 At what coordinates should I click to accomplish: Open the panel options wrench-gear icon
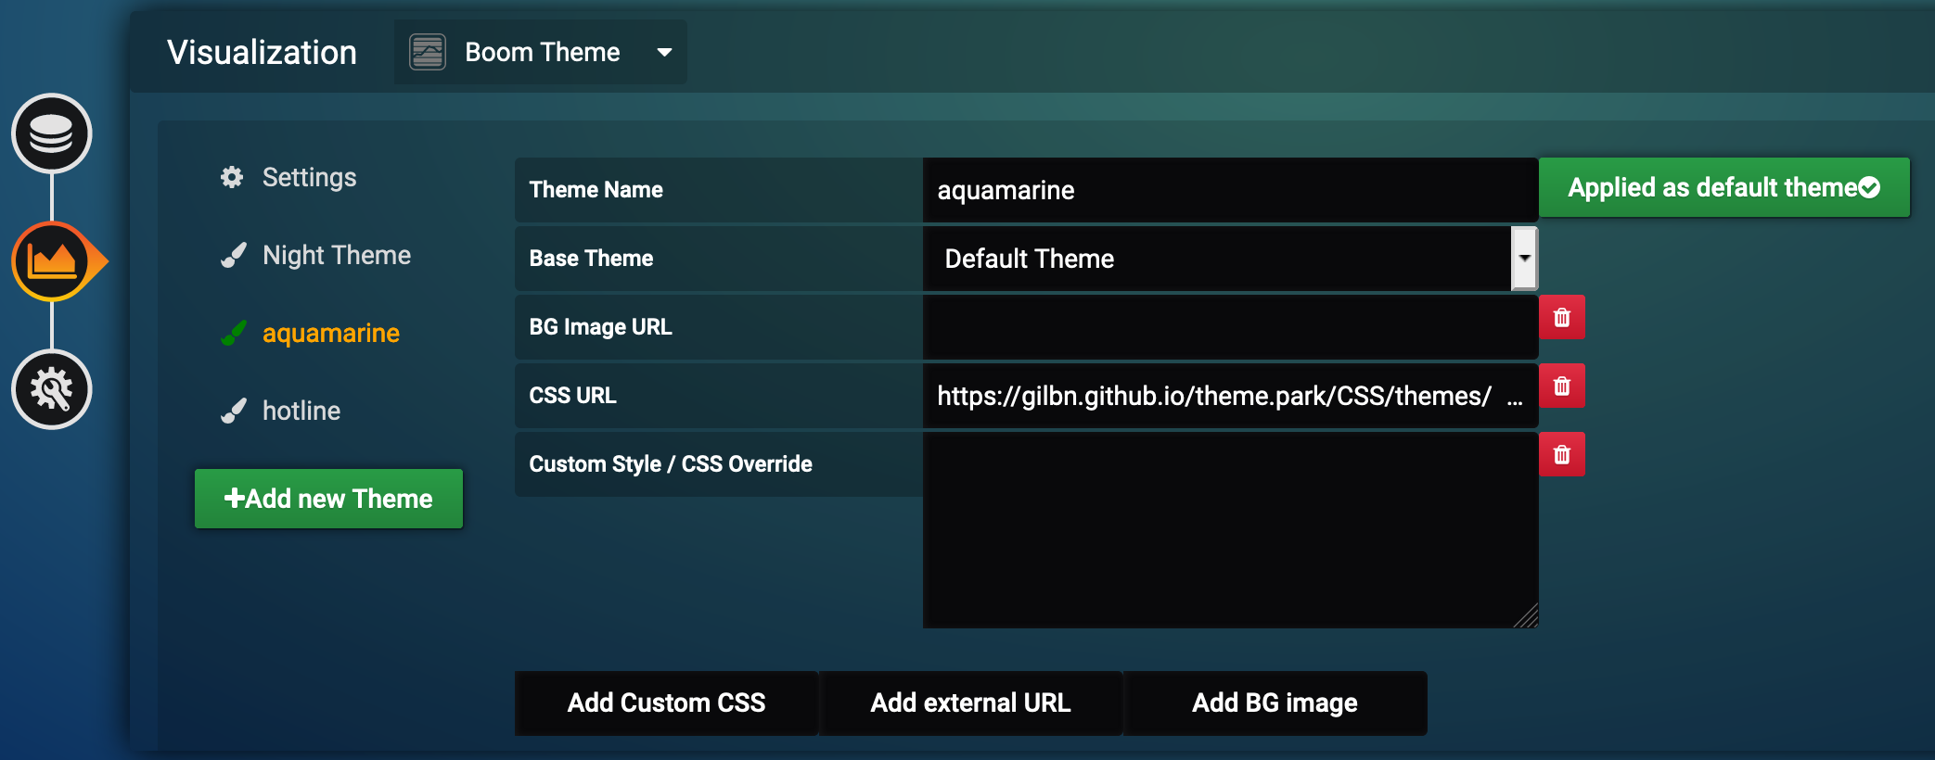tap(51, 389)
